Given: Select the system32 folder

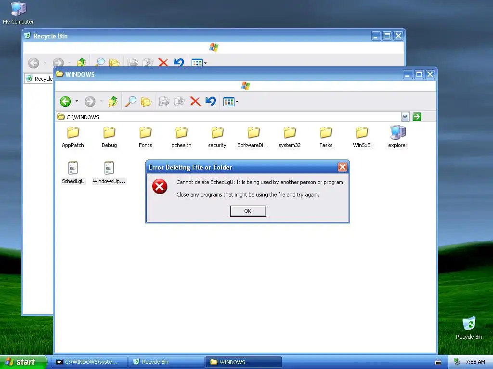Looking at the screenshot, I should click(x=289, y=137).
